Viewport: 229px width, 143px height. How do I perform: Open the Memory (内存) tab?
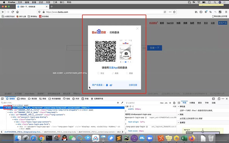pyautogui.click(x=76, y=99)
